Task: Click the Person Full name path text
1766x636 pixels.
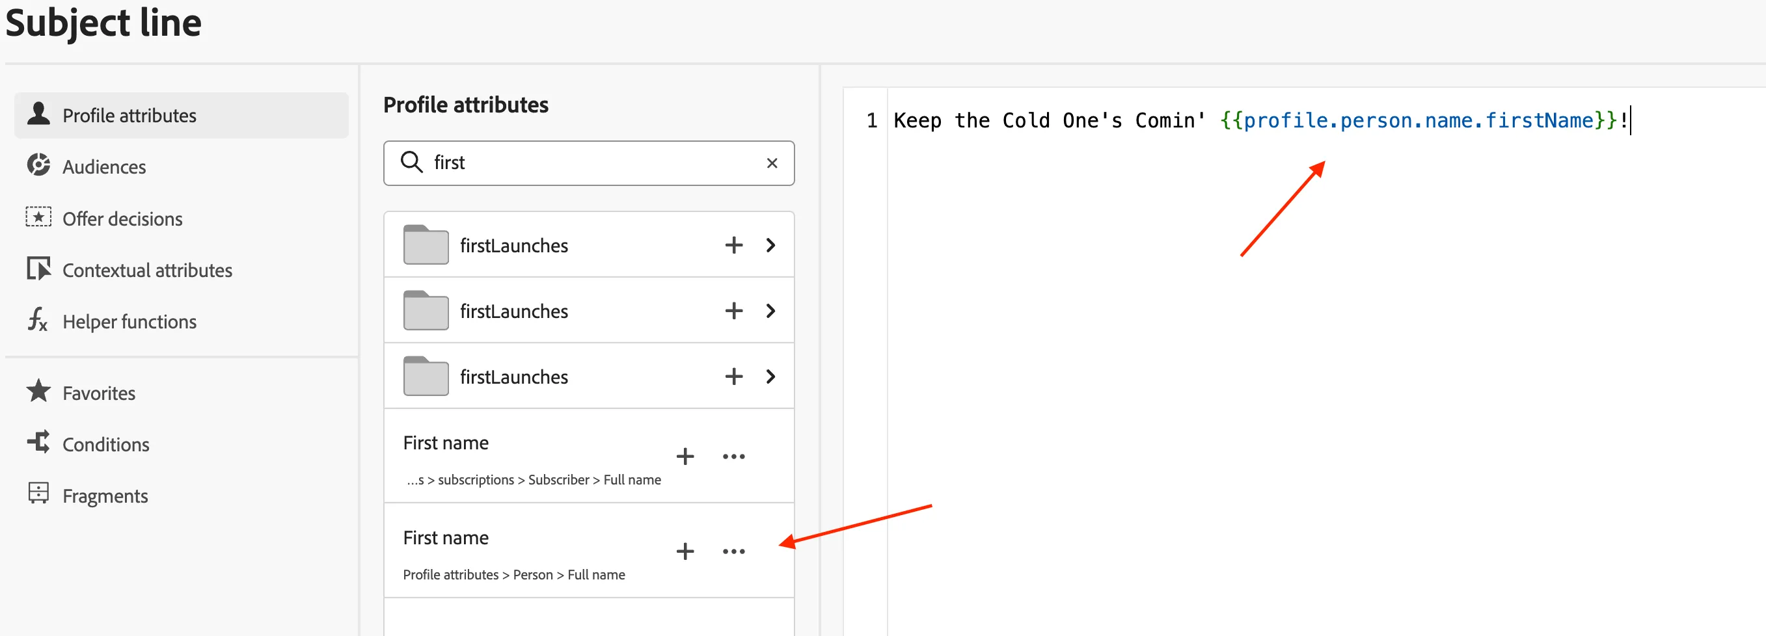Action: (x=514, y=575)
